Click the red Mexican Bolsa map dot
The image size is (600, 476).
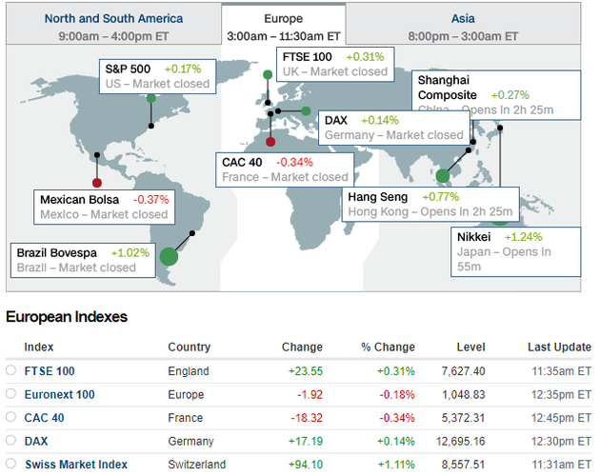pos(96,183)
